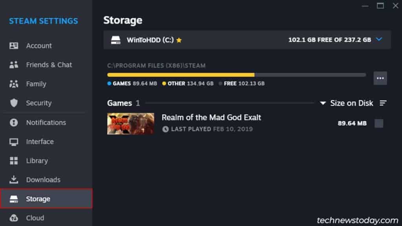Viewport: 402px width, 226px height.
Task: Open Cloud settings via the cloud icon
Action: [x=14, y=218]
